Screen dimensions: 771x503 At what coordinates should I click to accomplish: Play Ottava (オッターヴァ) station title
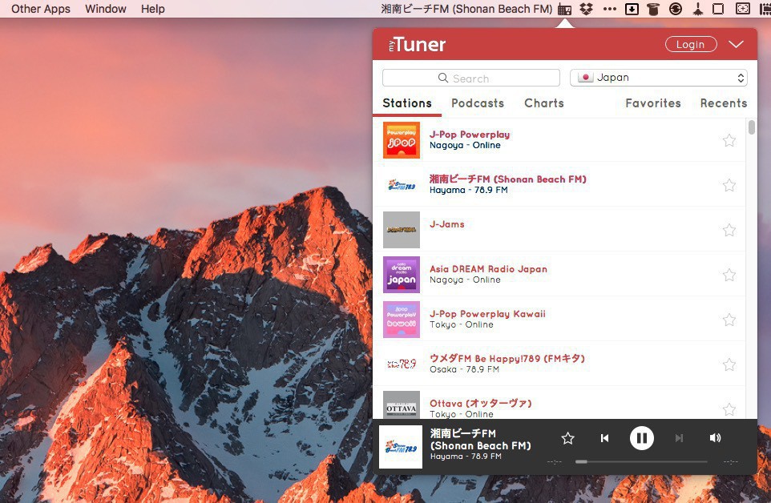pyautogui.click(x=480, y=404)
